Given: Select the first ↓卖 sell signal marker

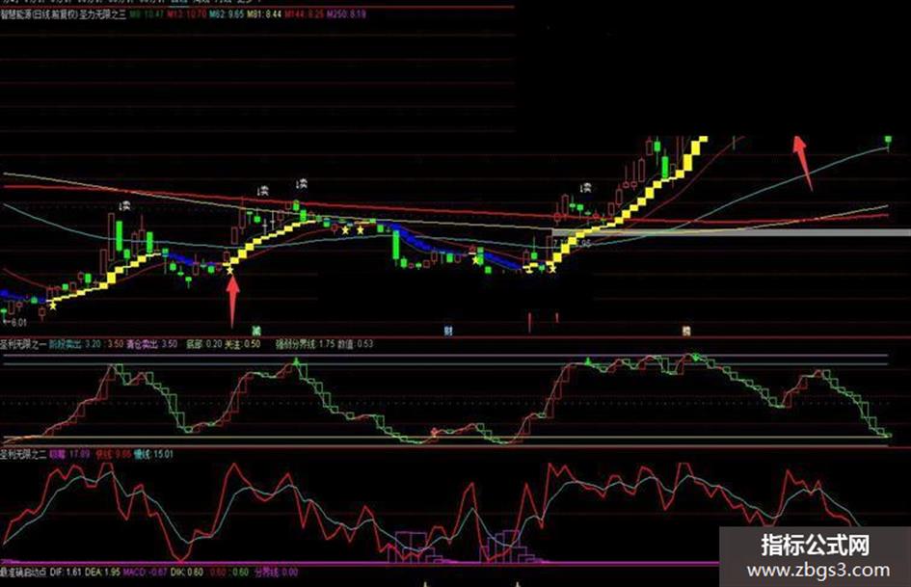Looking at the screenshot, I should (124, 205).
